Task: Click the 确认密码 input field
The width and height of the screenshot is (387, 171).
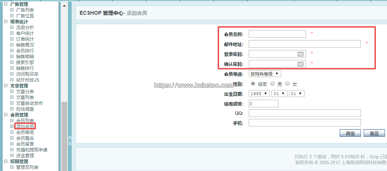Action: click(x=277, y=64)
